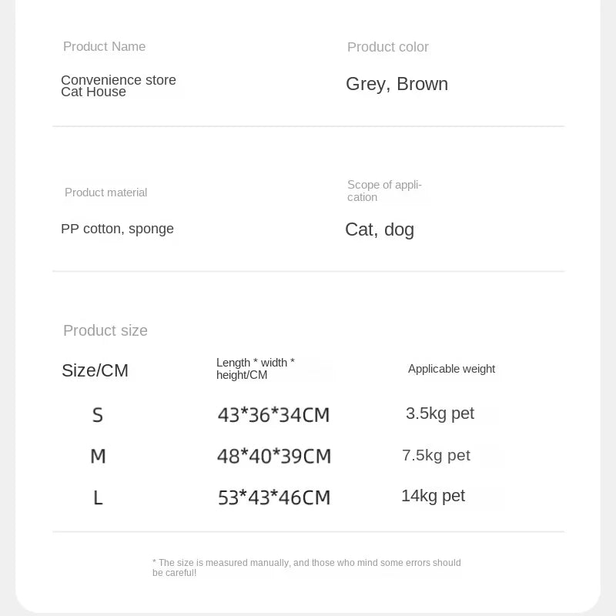Click the Size/CM column header
The image size is (616, 616).
coord(95,370)
